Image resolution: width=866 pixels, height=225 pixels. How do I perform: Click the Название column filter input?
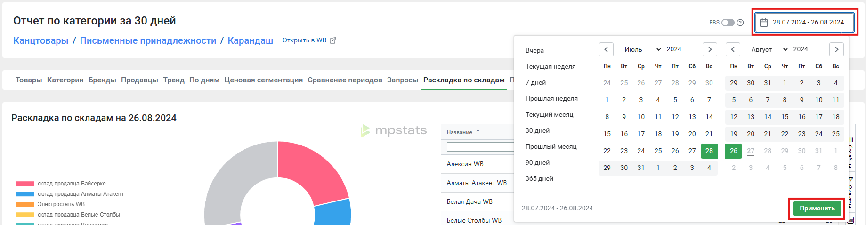480,147
